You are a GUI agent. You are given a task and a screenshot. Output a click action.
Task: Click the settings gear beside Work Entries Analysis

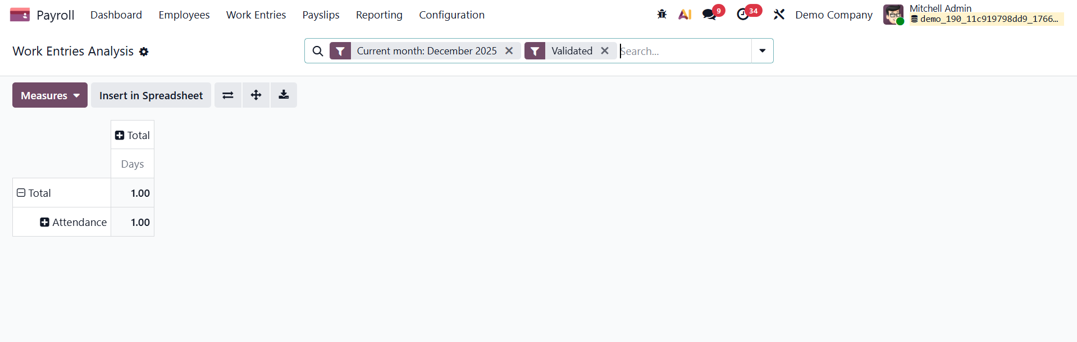tap(144, 52)
